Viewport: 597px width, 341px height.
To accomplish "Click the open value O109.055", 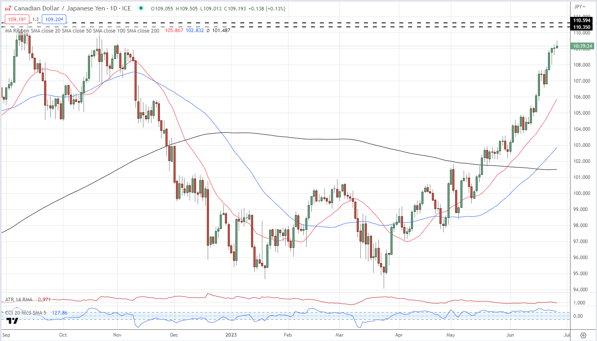I will point(162,8).
